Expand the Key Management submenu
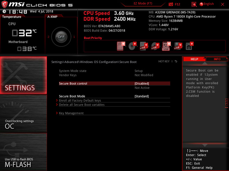The image size is (229, 171). (x=71, y=113)
